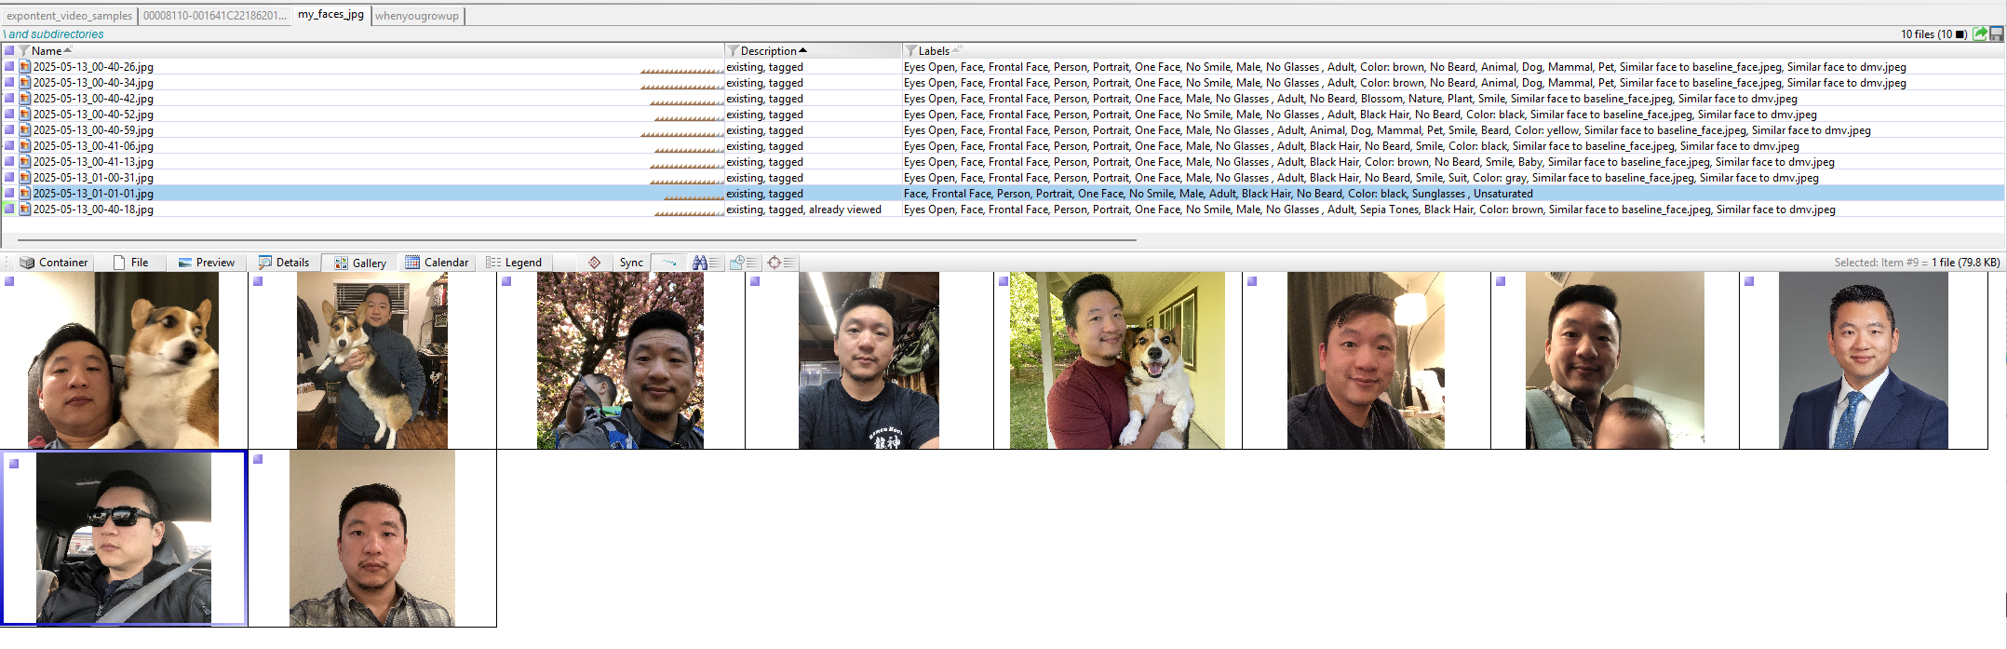Open the Labels column filter funnel
Viewport: 2007px width, 649px height.
[x=911, y=51]
